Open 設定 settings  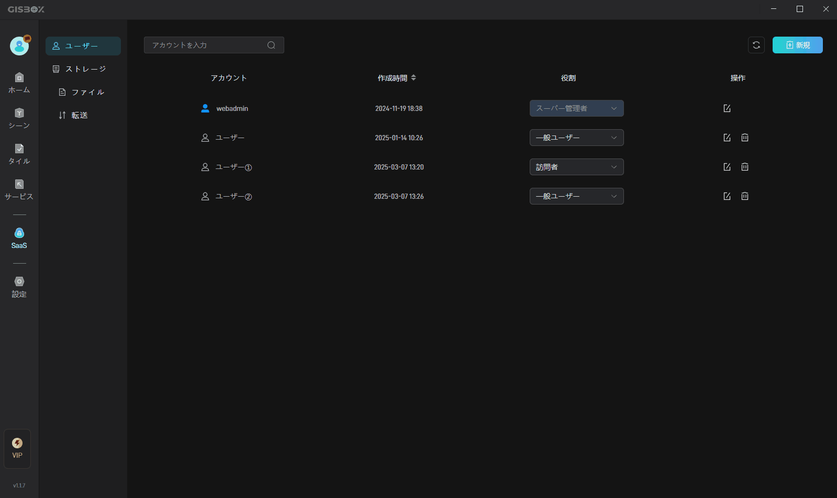[19, 287]
